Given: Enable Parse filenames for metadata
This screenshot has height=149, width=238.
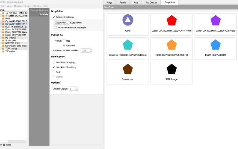Looking at the screenshot, I should [x=55, y=28].
